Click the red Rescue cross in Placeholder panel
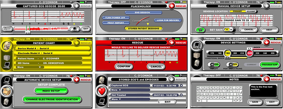 pos(172,6)
